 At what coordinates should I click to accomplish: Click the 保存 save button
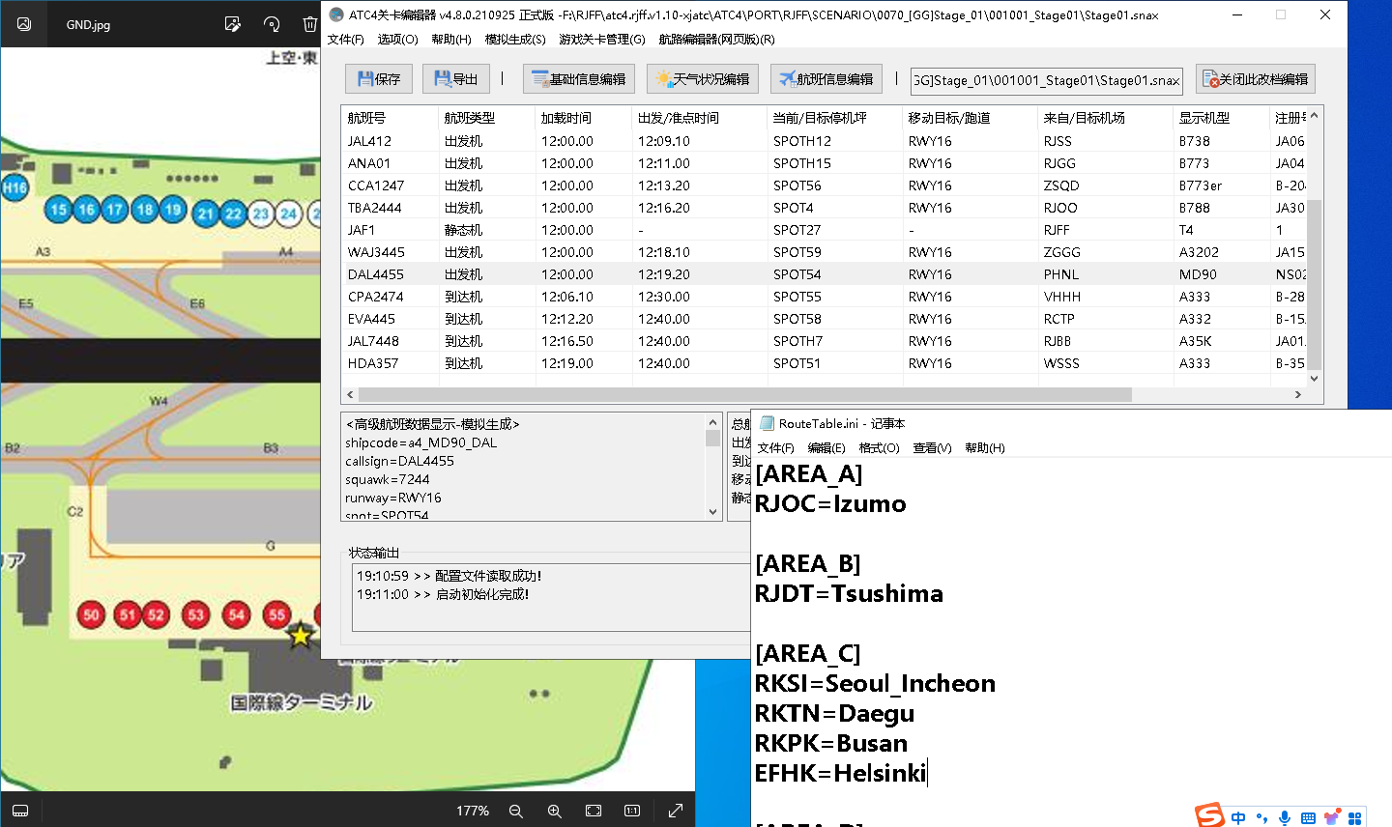click(379, 79)
